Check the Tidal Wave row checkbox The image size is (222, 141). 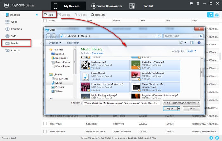pos(45,124)
